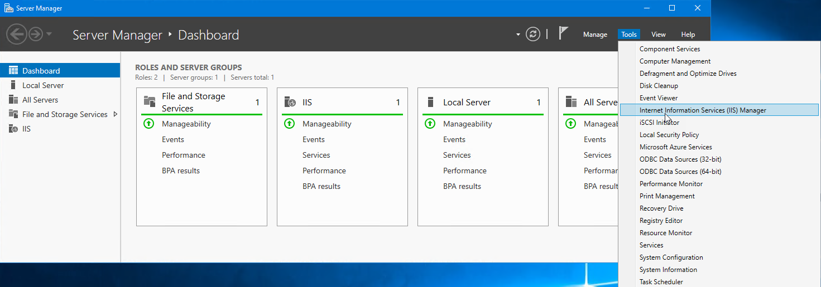The width and height of the screenshot is (821, 287).
Task: Click Manageability status icon in All Servers tile
Action: 570,124
